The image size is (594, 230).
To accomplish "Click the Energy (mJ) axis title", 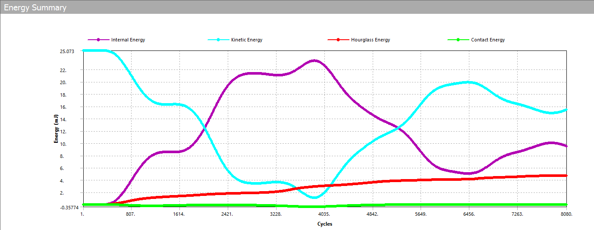I will point(56,128).
